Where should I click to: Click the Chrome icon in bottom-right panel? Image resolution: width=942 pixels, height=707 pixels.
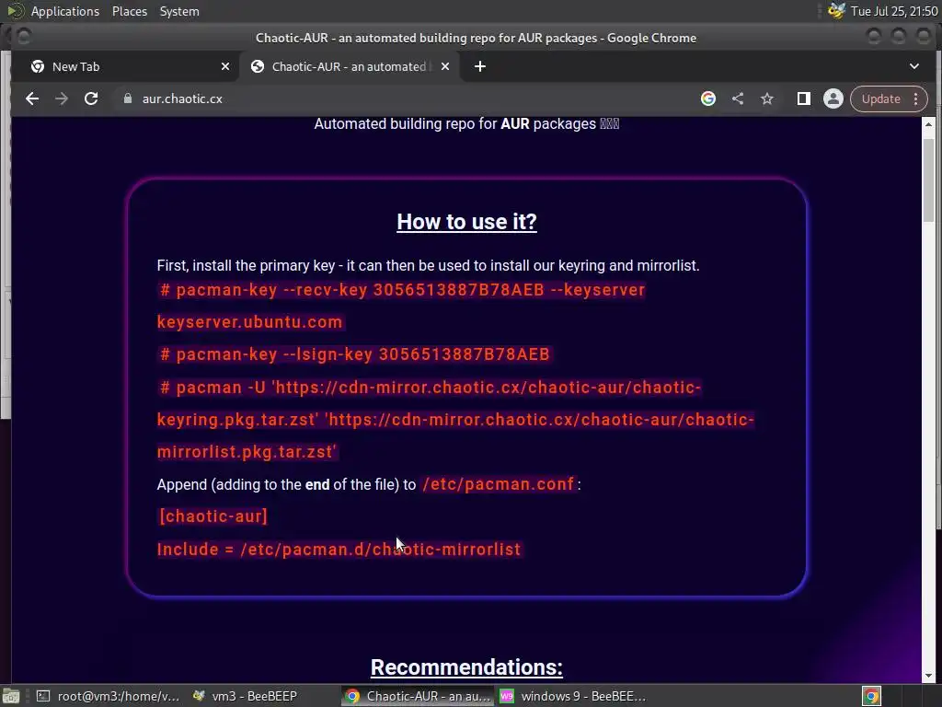point(871,696)
